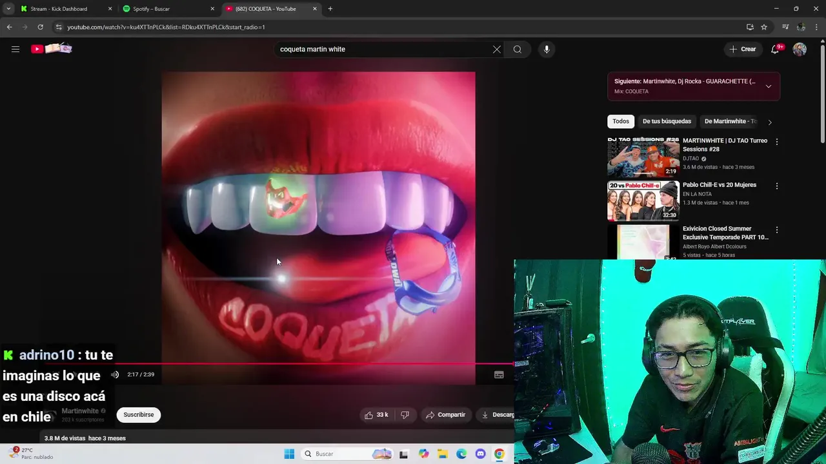Open the Martinwhite channel name link
The height and width of the screenshot is (464, 826).
(80, 411)
